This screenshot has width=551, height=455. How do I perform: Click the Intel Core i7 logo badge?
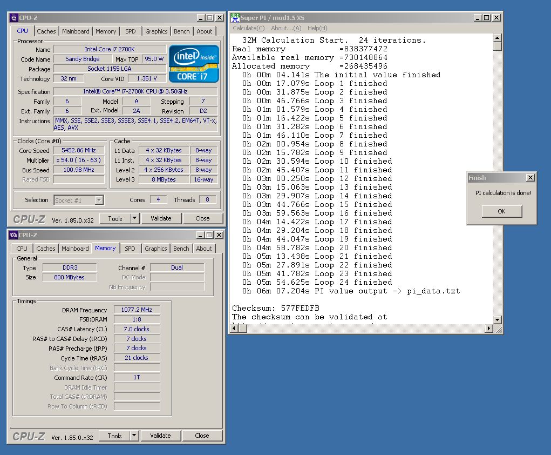click(194, 64)
